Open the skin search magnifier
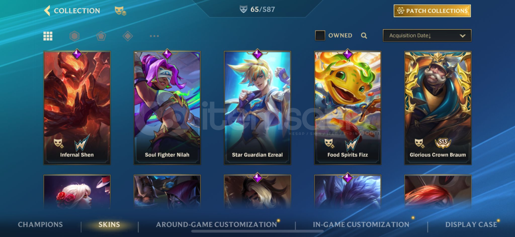This screenshot has height=237, width=515. (364, 36)
